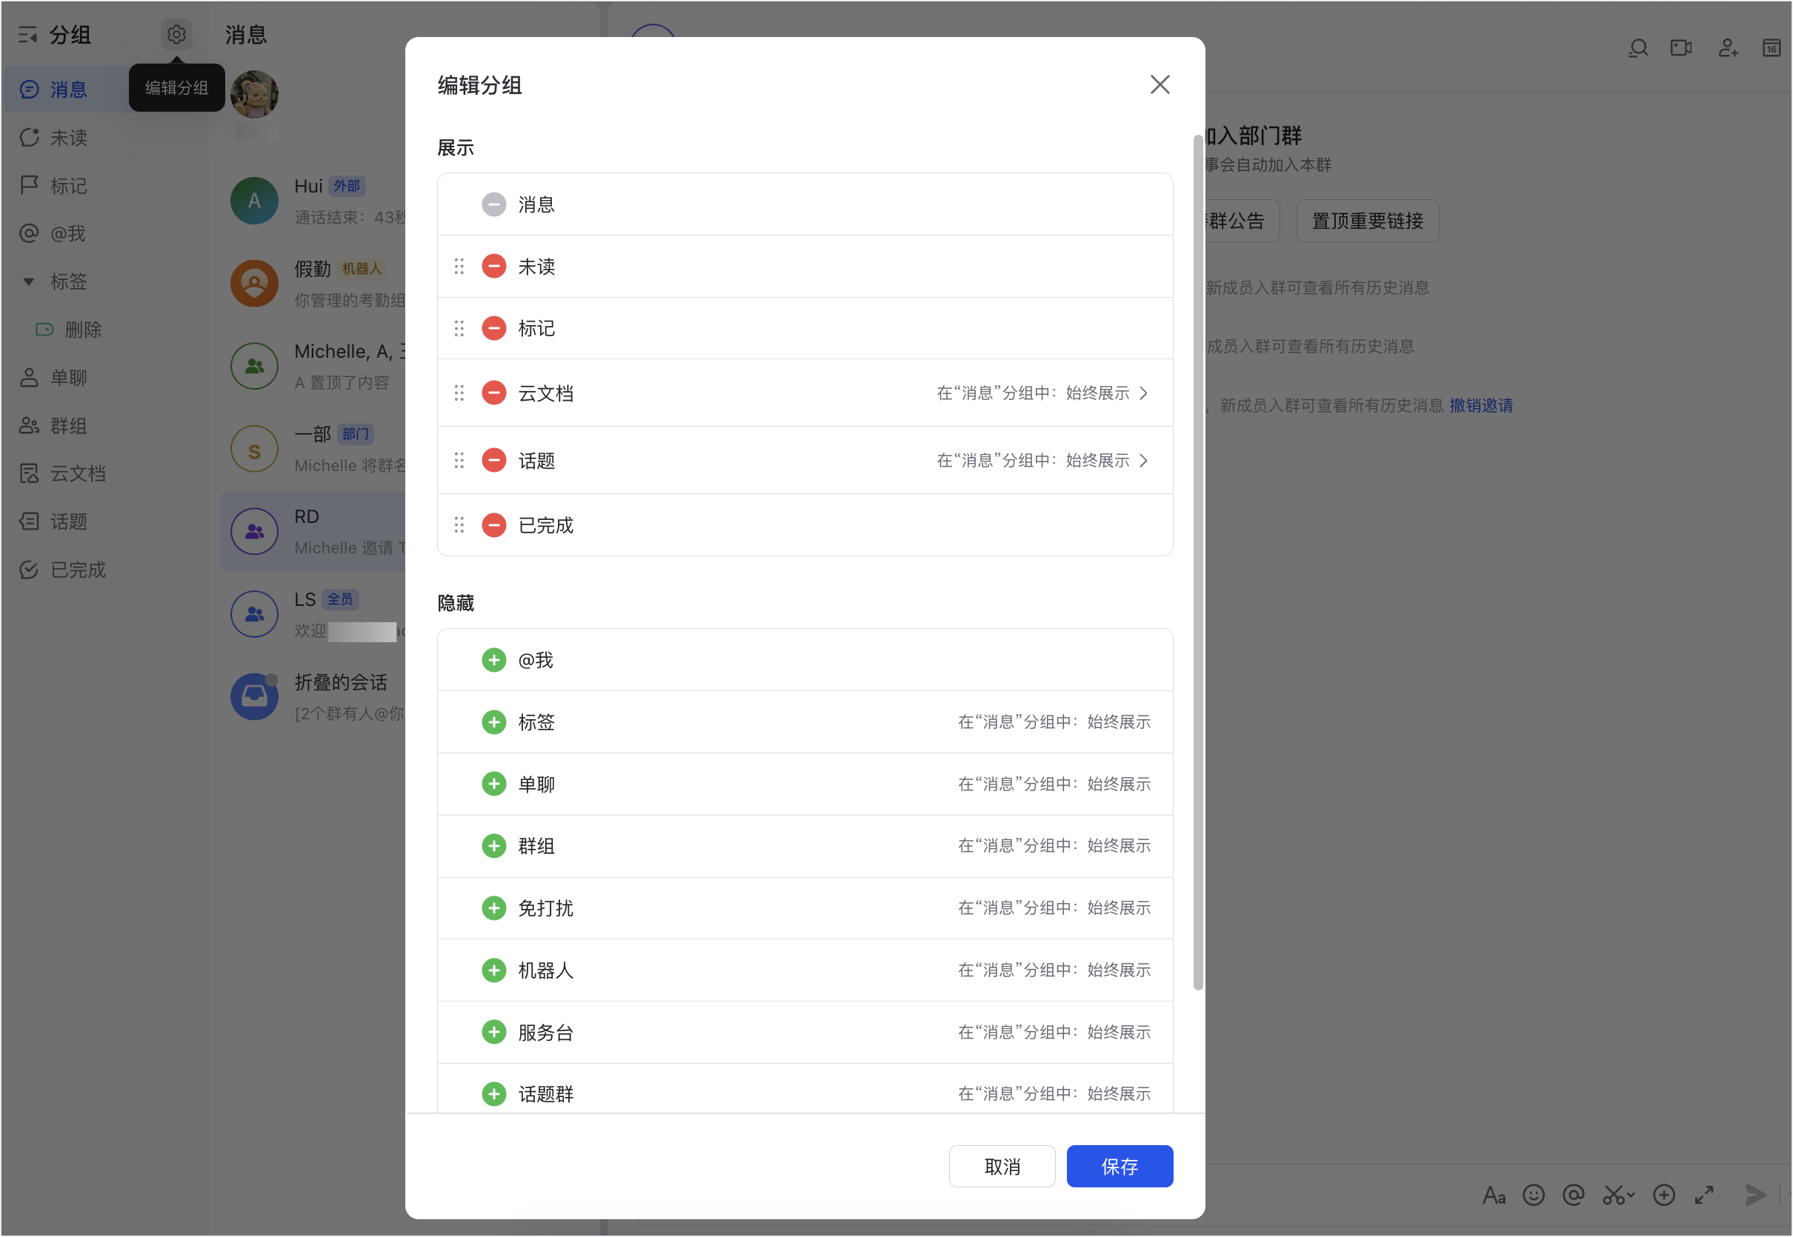
Task: Click the grey minus icon next to 消息
Action: (493, 204)
